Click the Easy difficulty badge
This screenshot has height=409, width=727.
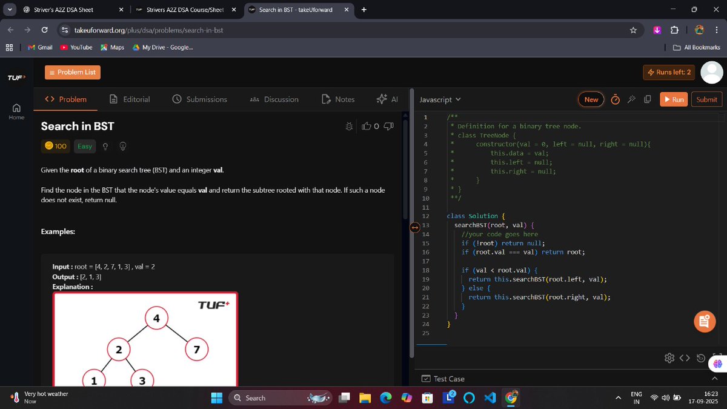(x=85, y=146)
